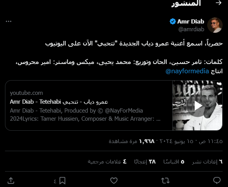Open the three-dots more options menu

[8, 22]
